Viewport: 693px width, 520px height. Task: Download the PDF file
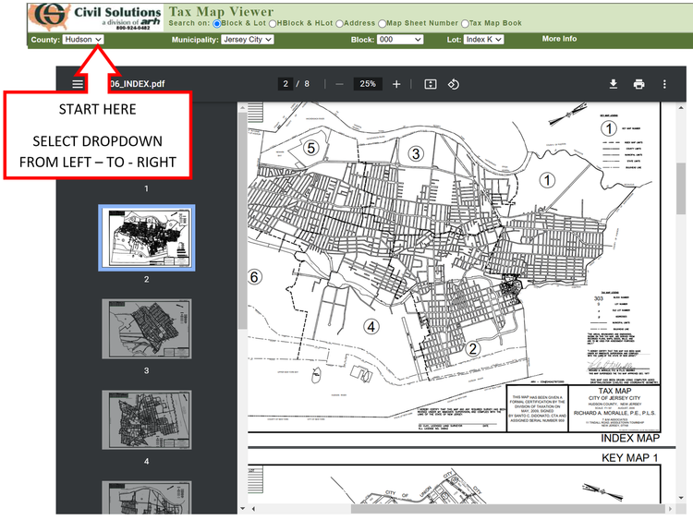[613, 84]
